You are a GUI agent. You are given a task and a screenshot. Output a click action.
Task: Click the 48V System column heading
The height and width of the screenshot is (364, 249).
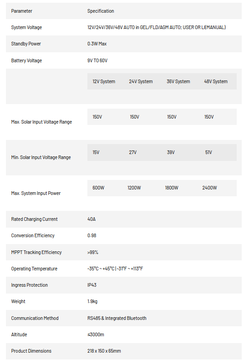216,81
